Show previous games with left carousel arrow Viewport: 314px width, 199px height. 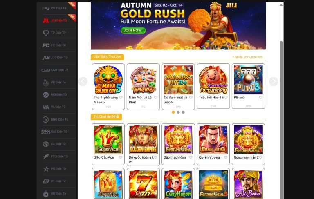pos(83,81)
